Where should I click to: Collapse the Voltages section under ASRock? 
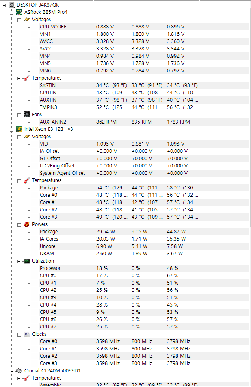point(19,20)
